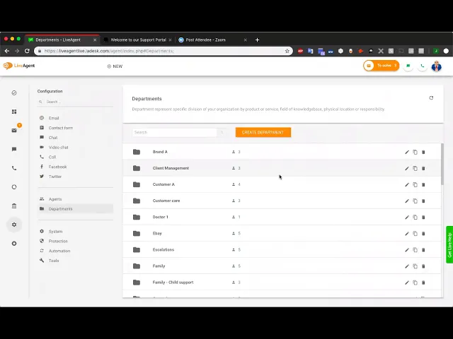Screen dimensions: 453x339
Task: Open the Escalations department row
Action: [282, 250]
